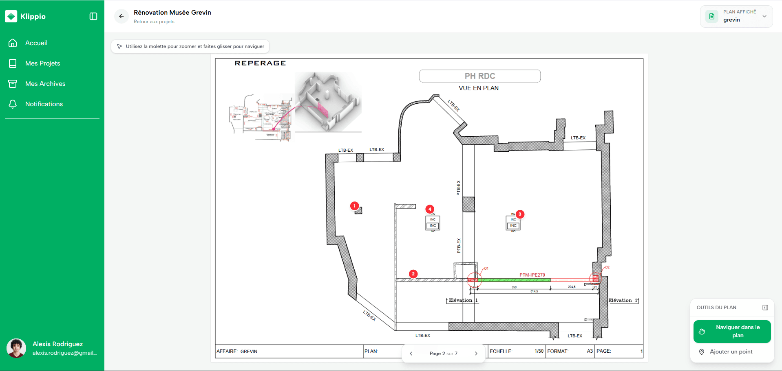Click the Rénovation Musée Grevin title

tap(172, 13)
